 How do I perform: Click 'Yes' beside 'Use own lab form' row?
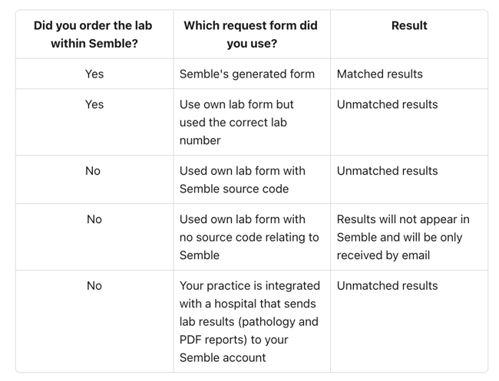94,104
